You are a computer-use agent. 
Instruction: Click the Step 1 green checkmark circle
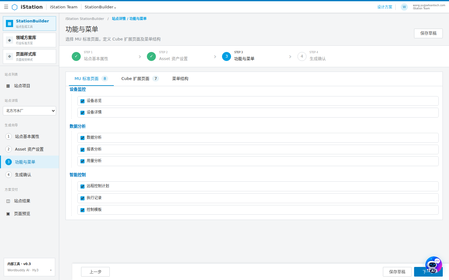(76, 56)
